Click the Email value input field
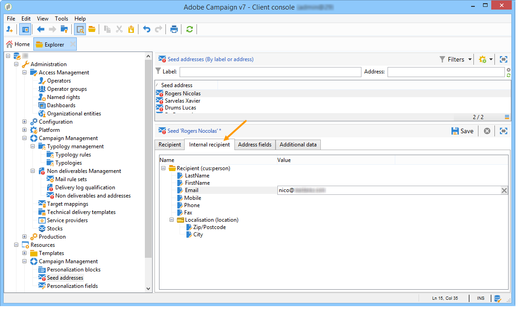This screenshot has height=323, width=531. [x=389, y=190]
